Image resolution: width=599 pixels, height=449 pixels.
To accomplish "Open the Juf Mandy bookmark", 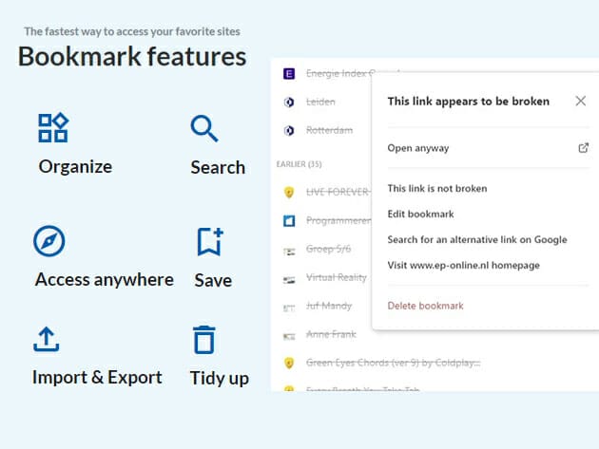I will pos(329,307).
